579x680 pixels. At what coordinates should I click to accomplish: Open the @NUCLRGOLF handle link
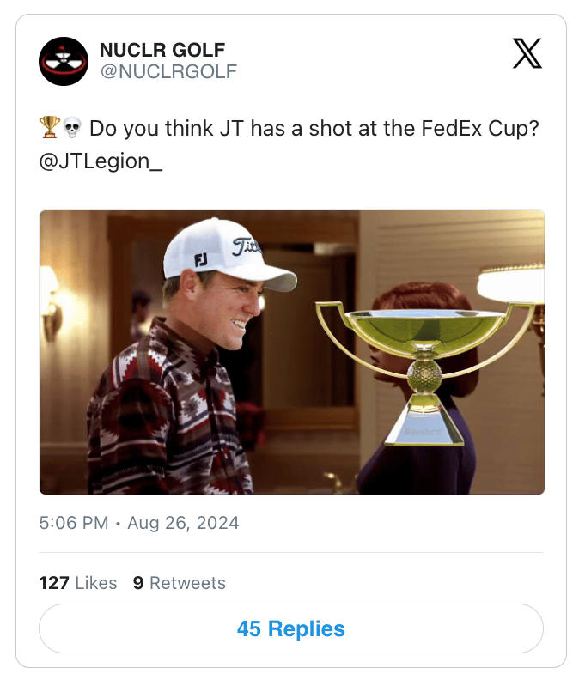tap(168, 71)
